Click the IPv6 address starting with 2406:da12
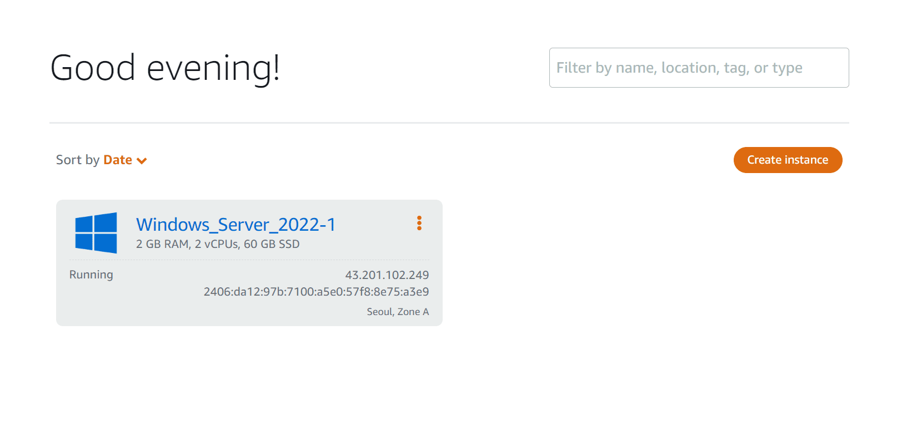Screen dimensions: 917x421 tap(316, 292)
